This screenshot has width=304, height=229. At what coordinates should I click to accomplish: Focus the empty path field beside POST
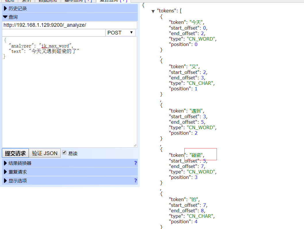[54, 33]
